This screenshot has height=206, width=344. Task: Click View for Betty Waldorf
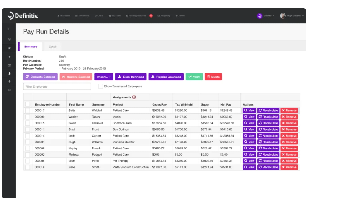pyautogui.click(x=249, y=110)
